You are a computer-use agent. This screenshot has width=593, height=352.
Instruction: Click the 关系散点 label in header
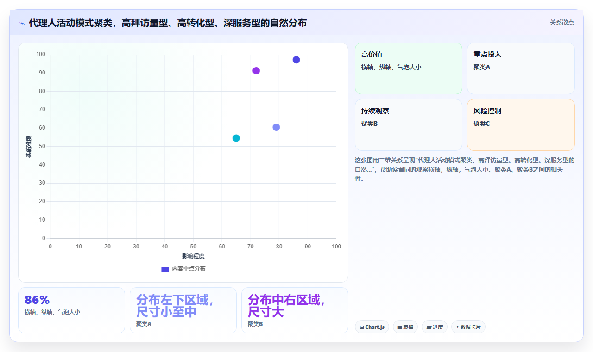[x=562, y=22]
